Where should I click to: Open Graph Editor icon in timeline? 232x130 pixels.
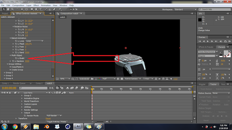coord(87,88)
